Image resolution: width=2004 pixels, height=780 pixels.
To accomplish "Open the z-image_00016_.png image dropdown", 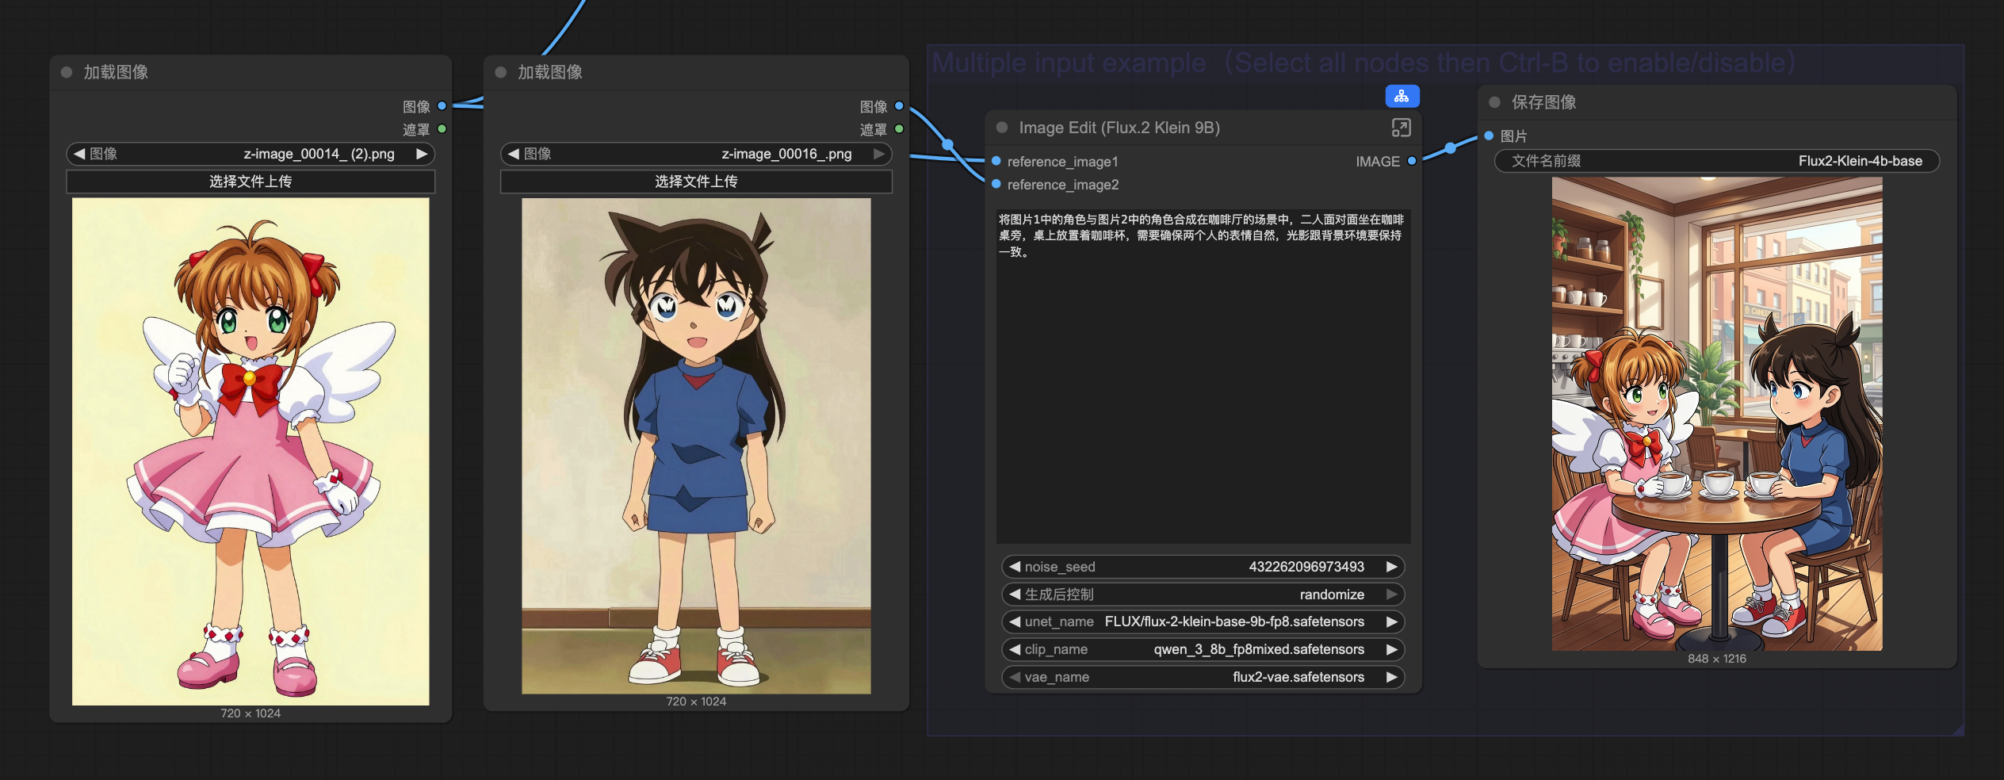I will [696, 154].
